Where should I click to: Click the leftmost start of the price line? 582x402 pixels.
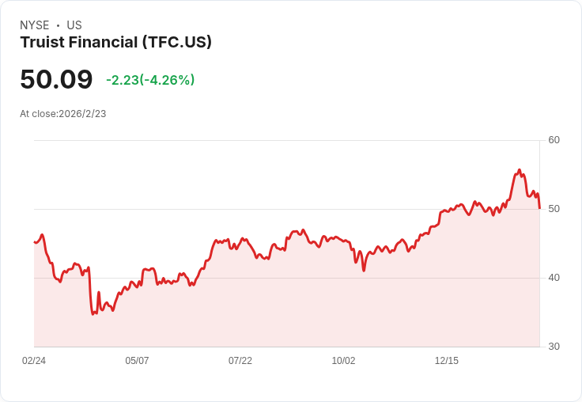tap(35, 242)
